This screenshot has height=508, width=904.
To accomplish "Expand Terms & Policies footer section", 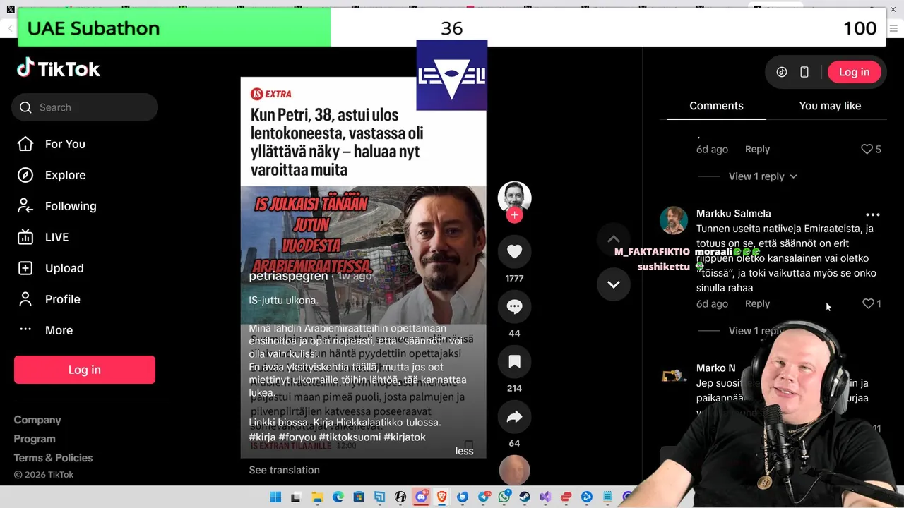I will [x=53, y=458].
